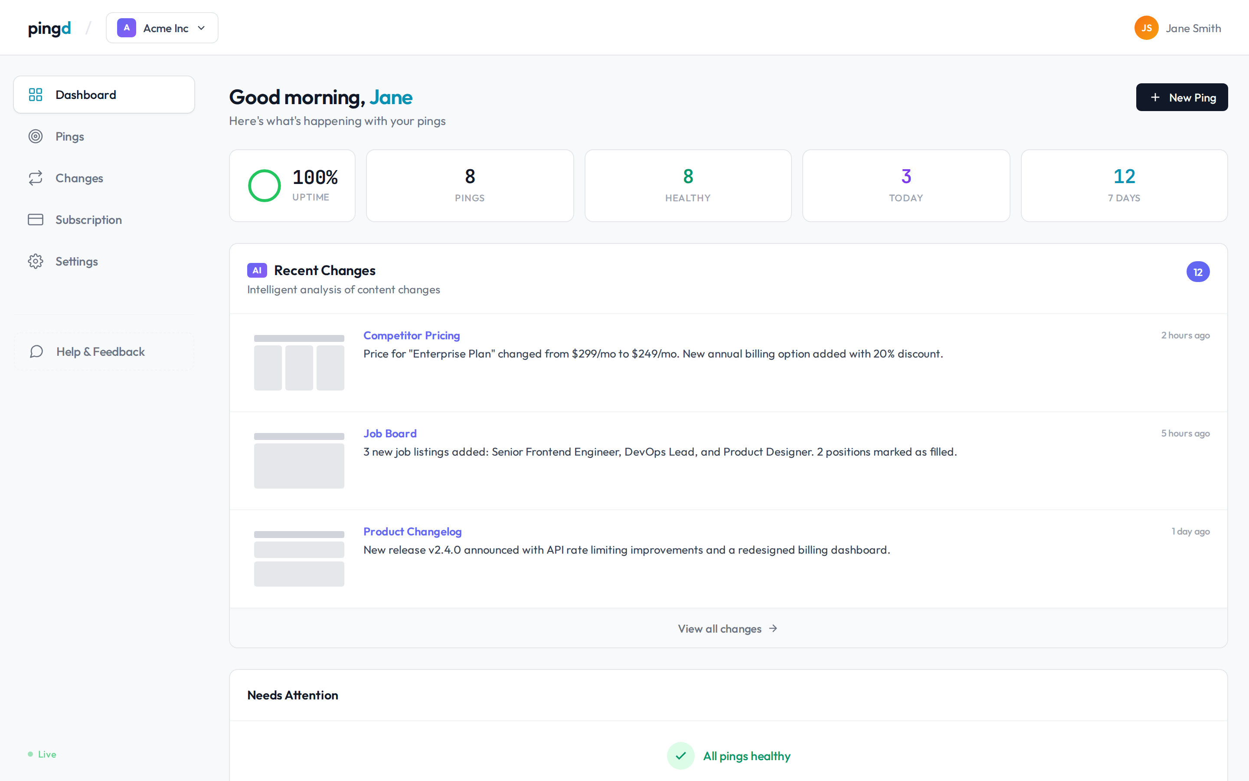The image size is (1249, 781).
Task: Click the 12 notification badge
Action: 1198,271
